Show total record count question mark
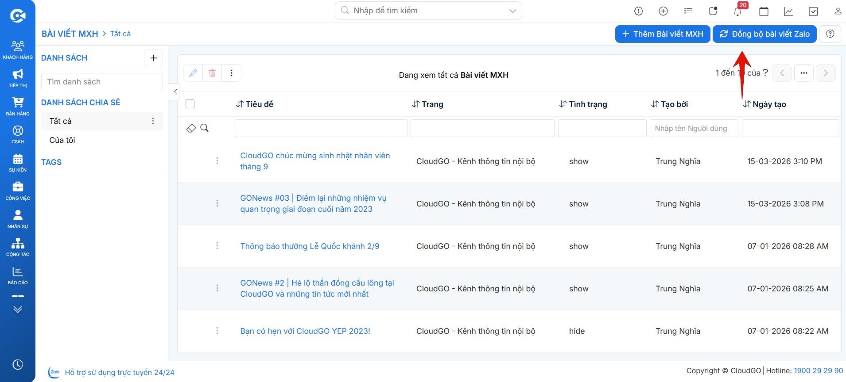The width and height of the screenshot is (846, 382). pos(765,73)
